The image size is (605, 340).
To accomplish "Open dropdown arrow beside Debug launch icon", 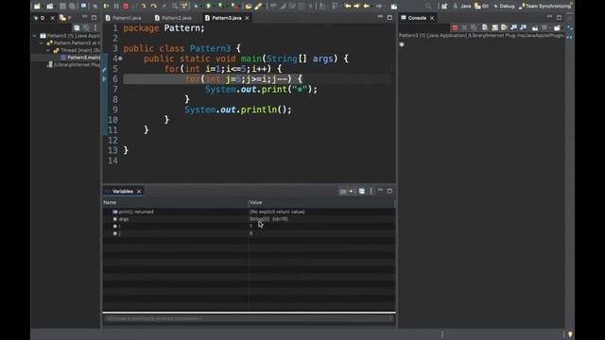I will [200, 7].
